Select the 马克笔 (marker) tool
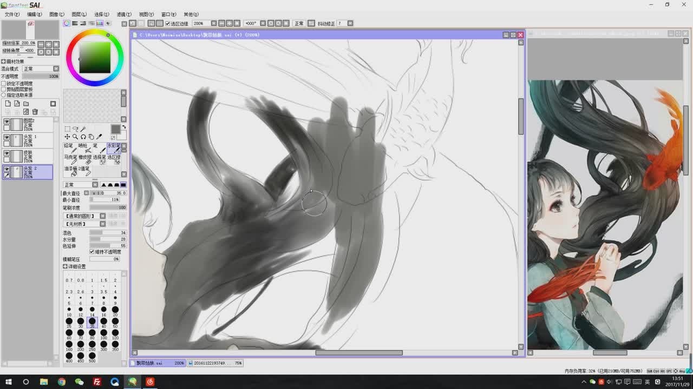The image size is (693, 389). coord(70,159)
